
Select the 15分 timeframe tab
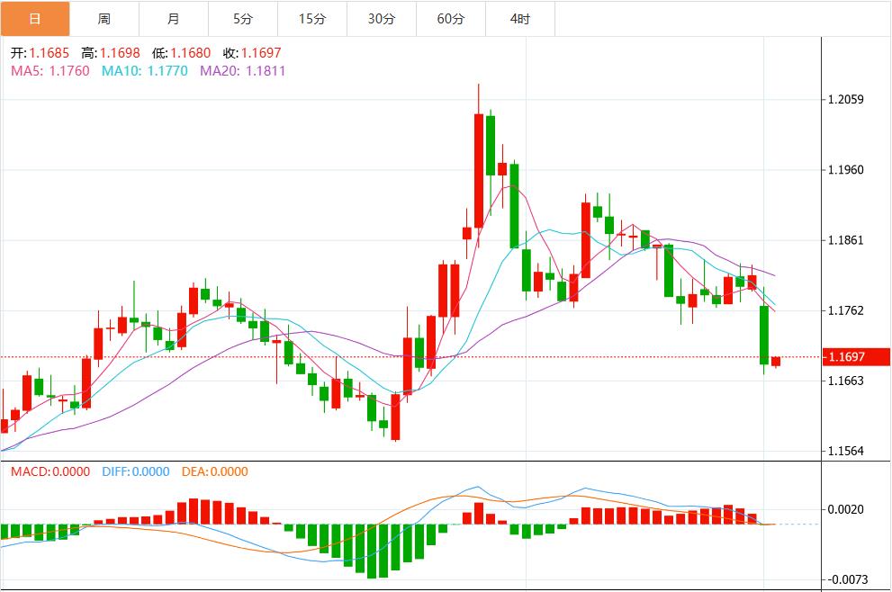312,19
